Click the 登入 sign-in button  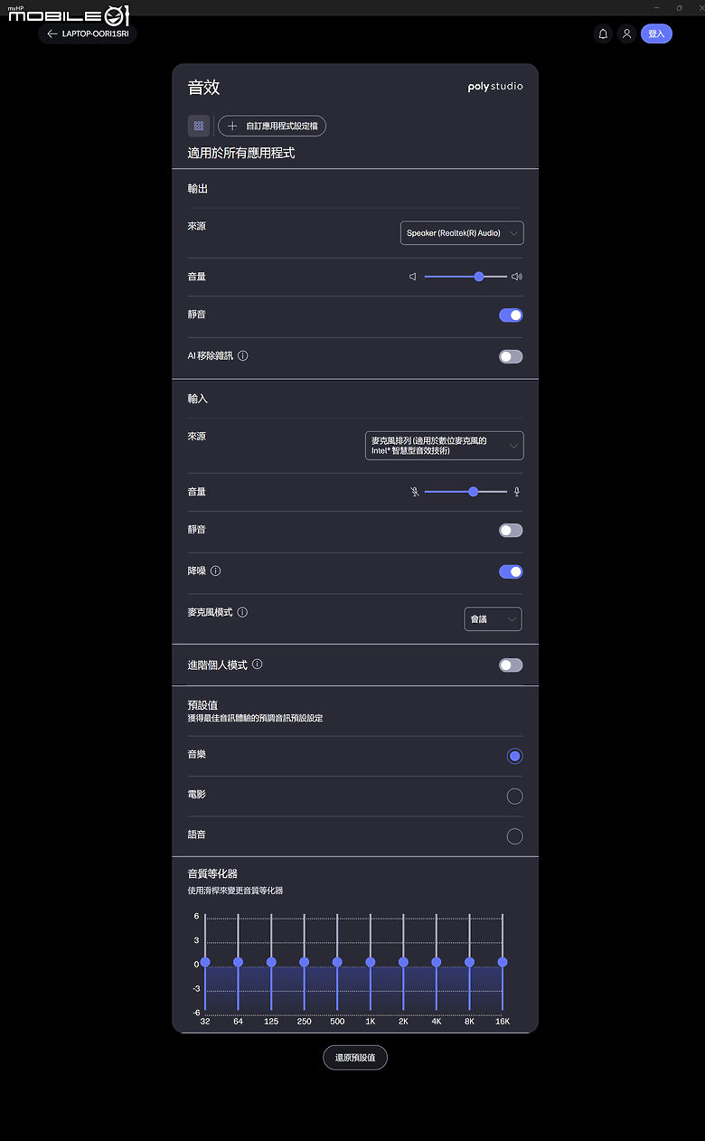(x=656, y=33)
